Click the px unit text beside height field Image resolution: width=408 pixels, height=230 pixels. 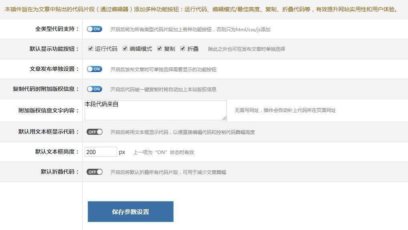click(122, 152)
